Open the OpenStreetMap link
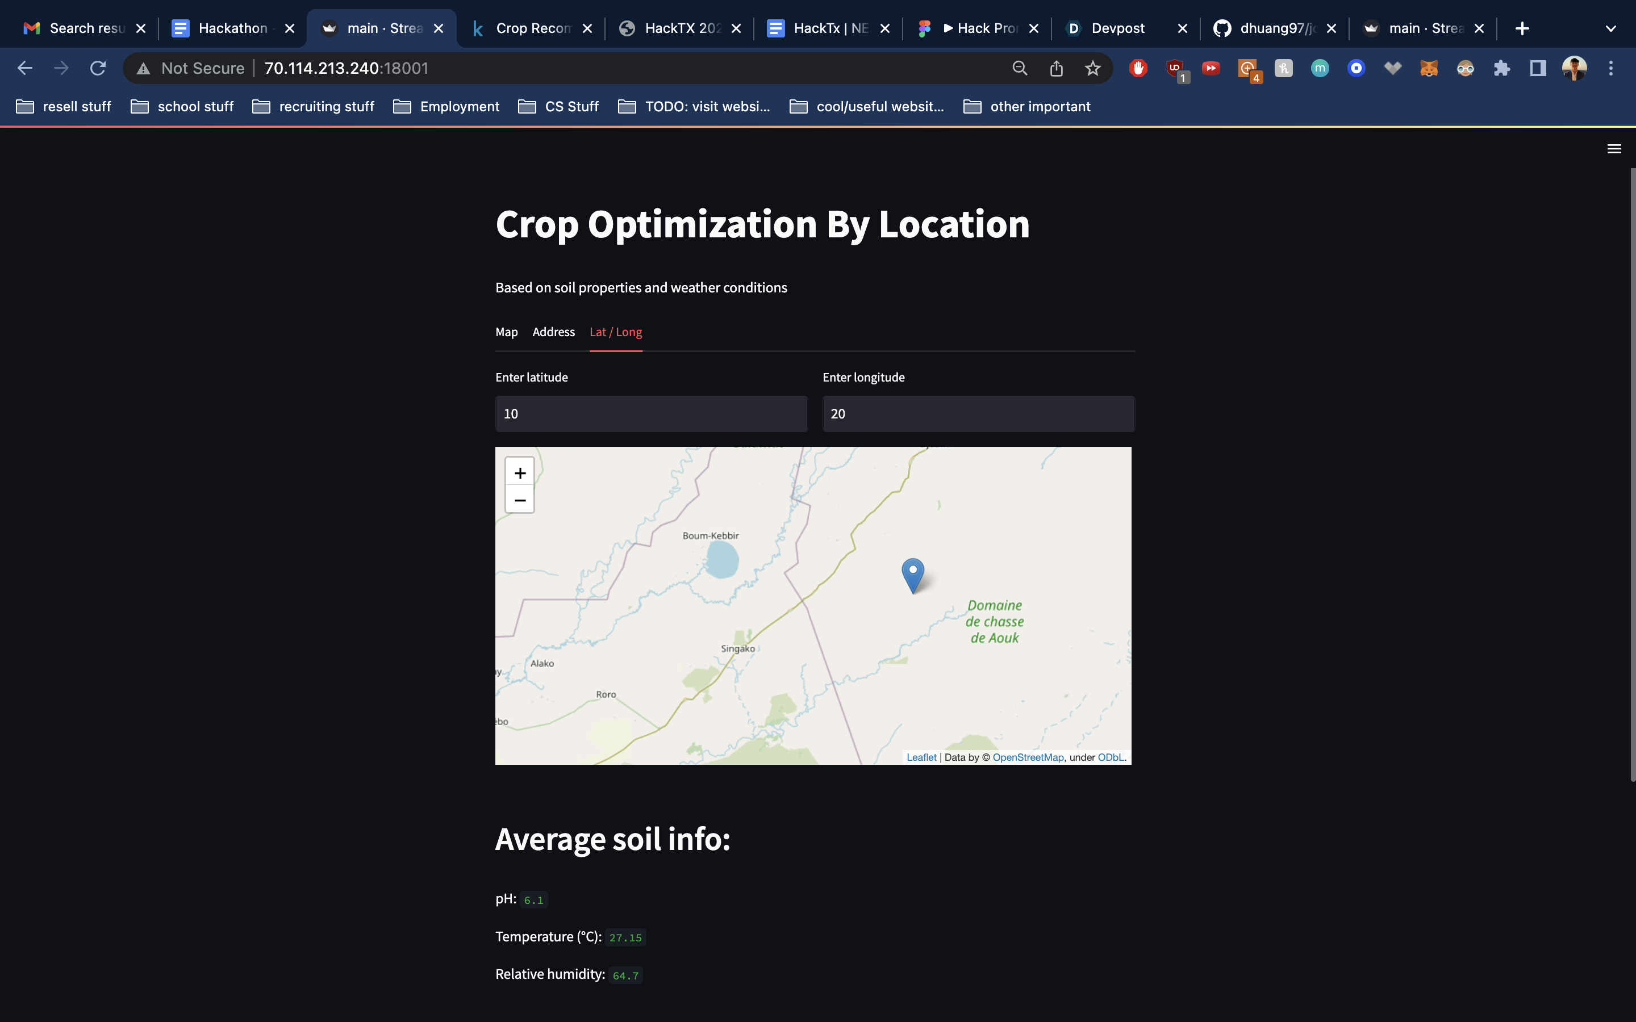The height and width of the screenshot is (1022, 1636). (x=1028, y=757)
